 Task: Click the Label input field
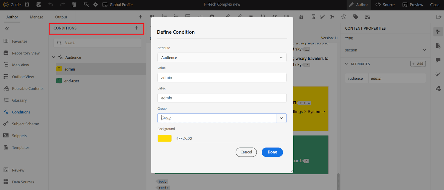click(x=222, y=98)
